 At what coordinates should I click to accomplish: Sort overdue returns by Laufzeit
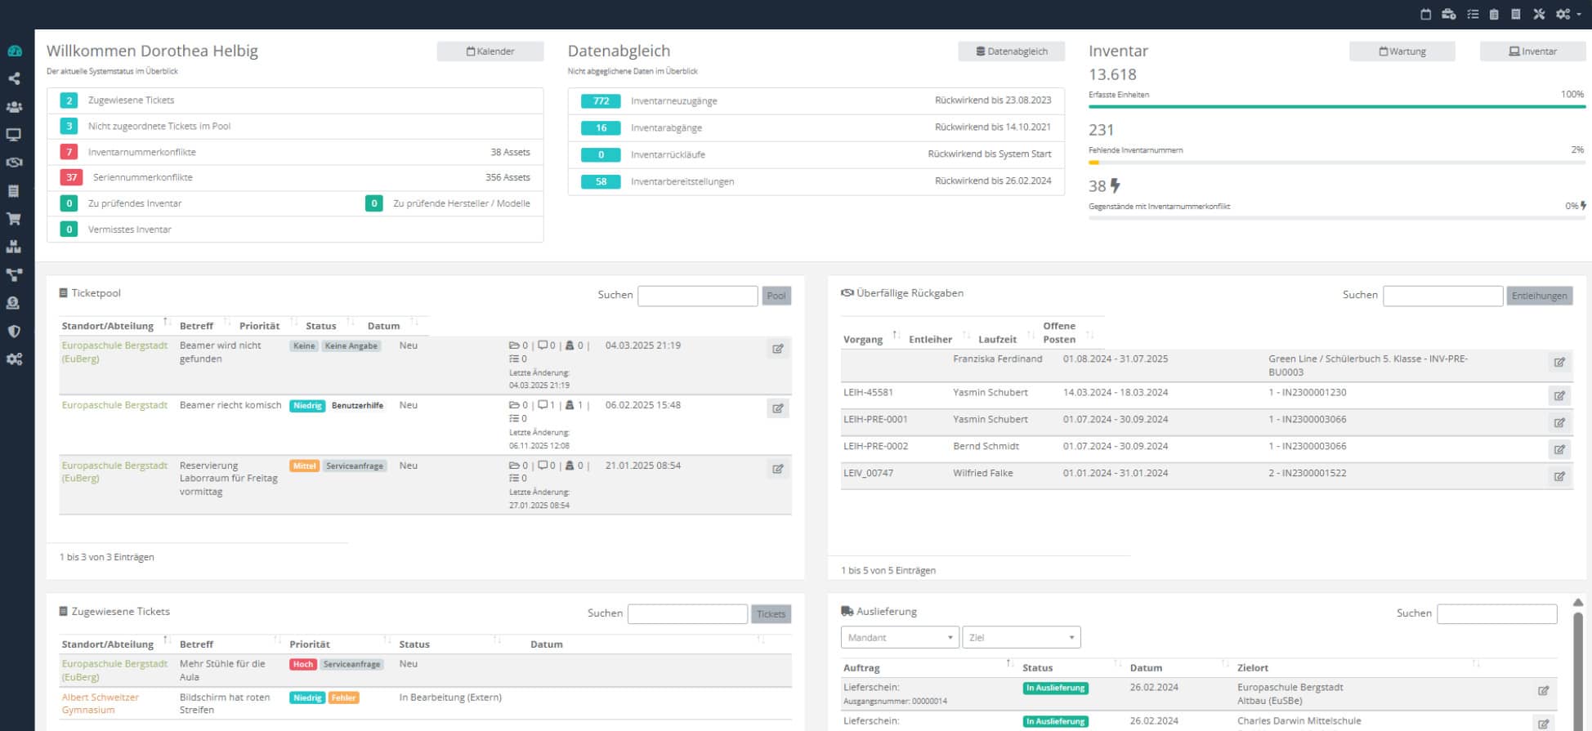click(x=1004, y=338)
